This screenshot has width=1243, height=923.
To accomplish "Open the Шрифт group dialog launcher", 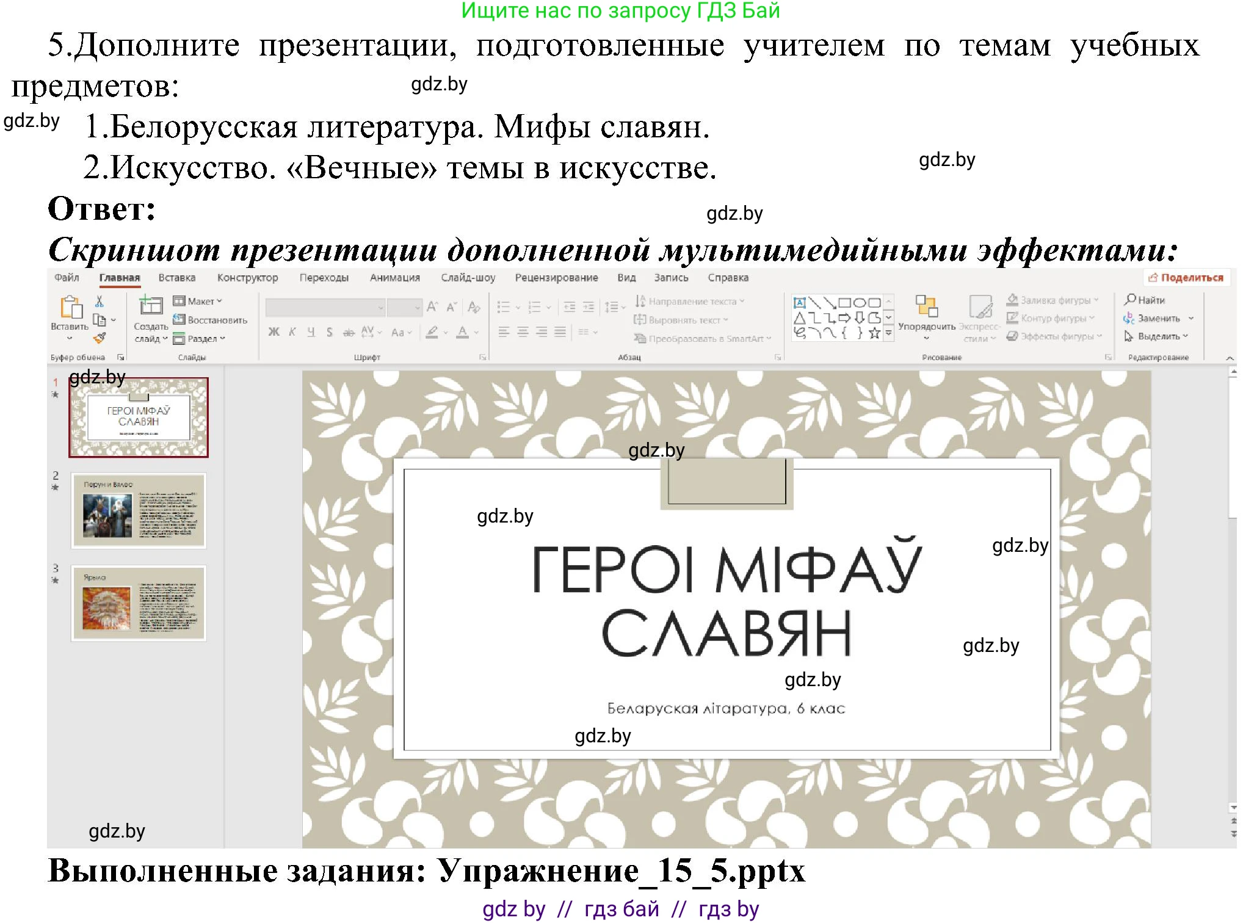I will click(482, 358).
